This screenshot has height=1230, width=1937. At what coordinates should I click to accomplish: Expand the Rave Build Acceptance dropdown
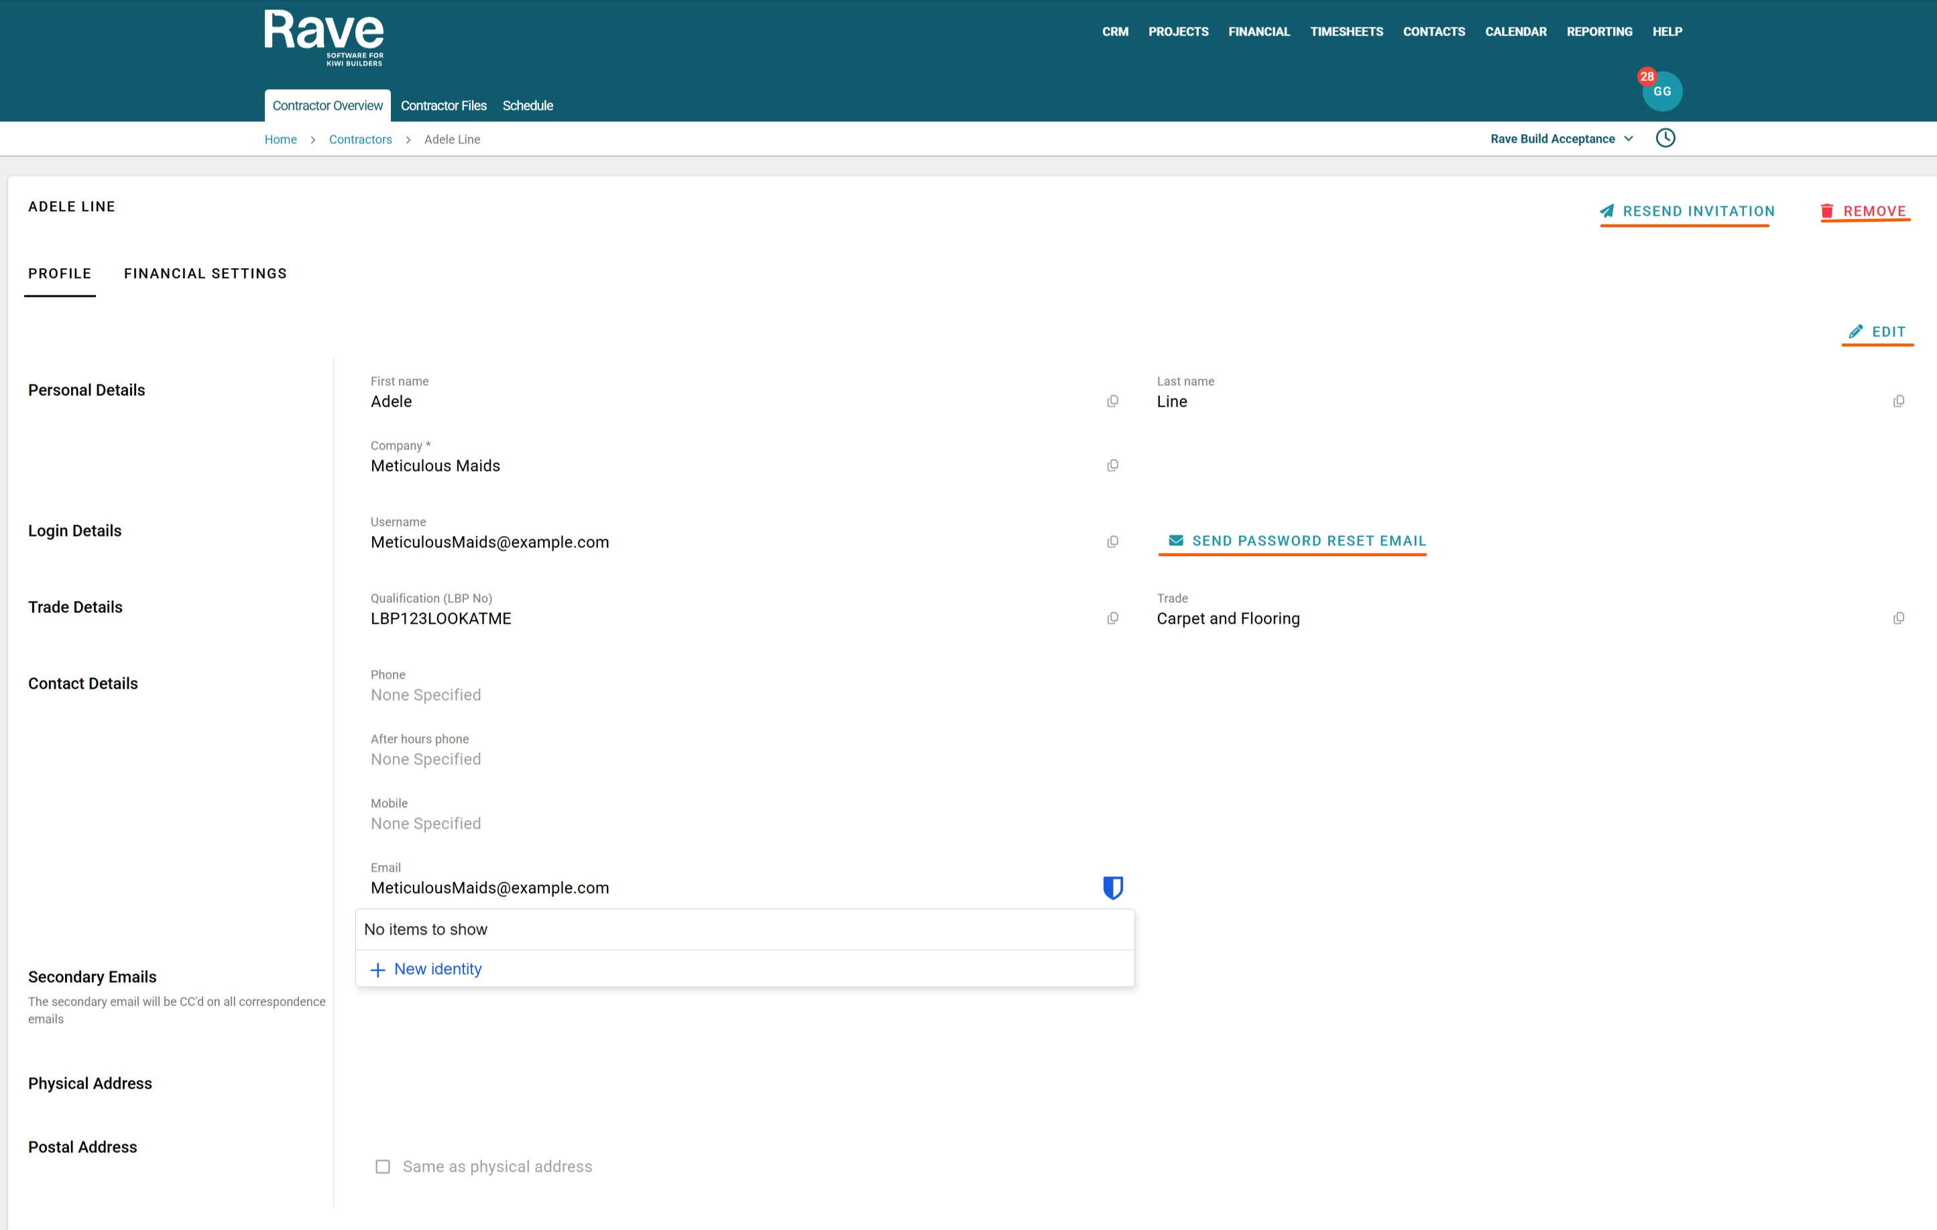(1561, 139)
